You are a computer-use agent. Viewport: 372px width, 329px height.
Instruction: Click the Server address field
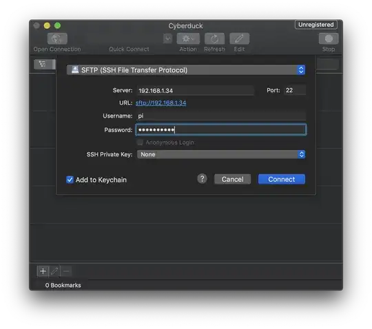(x=195, y=91)
